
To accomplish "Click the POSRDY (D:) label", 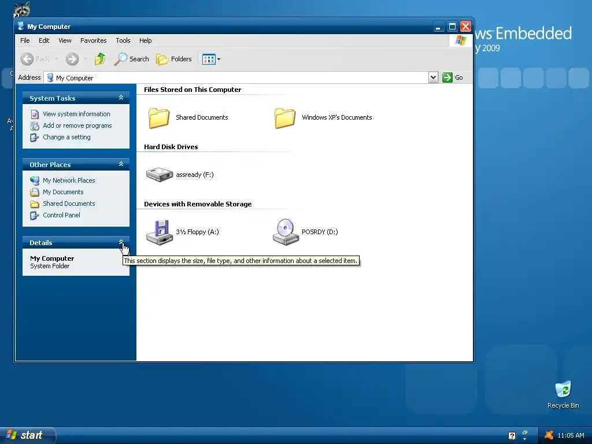I will click(320, 232).
